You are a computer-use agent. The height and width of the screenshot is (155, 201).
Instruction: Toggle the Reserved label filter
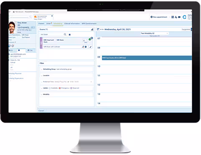click(x=75, y=88)
